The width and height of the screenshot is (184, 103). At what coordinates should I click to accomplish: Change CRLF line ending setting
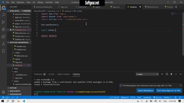tap(139, 97)
